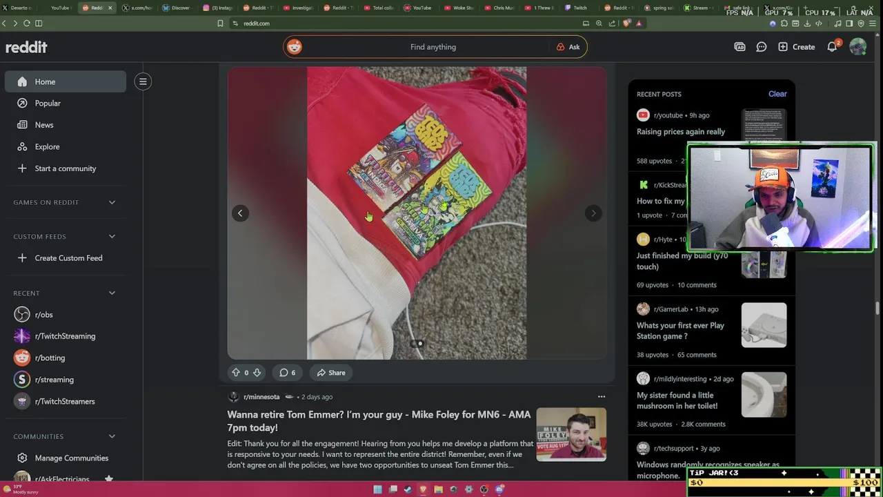Open Mike Foley AMA post title
This screenshot has width=883, height=497.
[379, 421]
